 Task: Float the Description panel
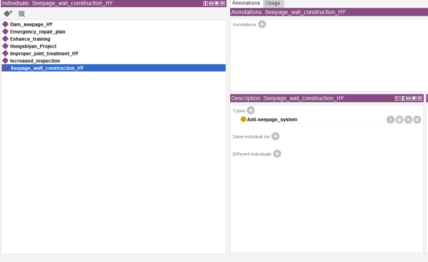coord(414,98)
